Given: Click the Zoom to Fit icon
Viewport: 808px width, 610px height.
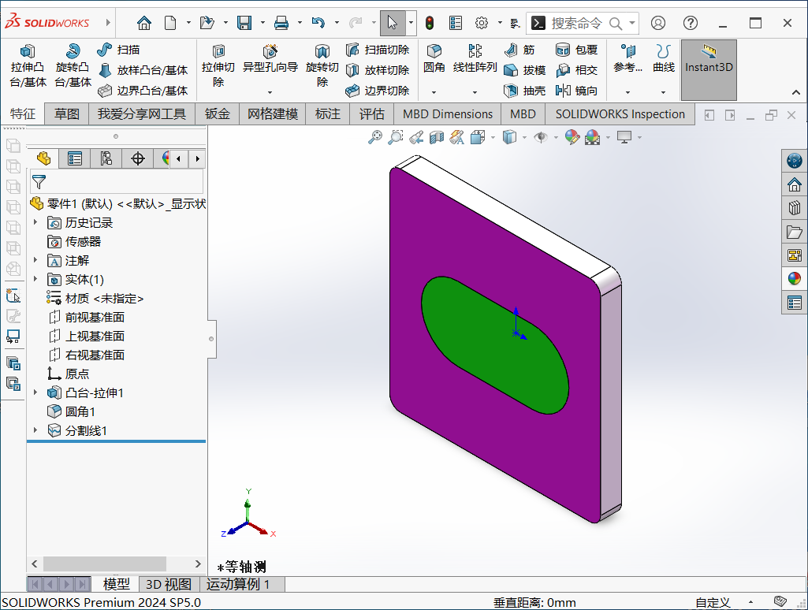Looking at the screenshot, I should [x=375, y=137].
